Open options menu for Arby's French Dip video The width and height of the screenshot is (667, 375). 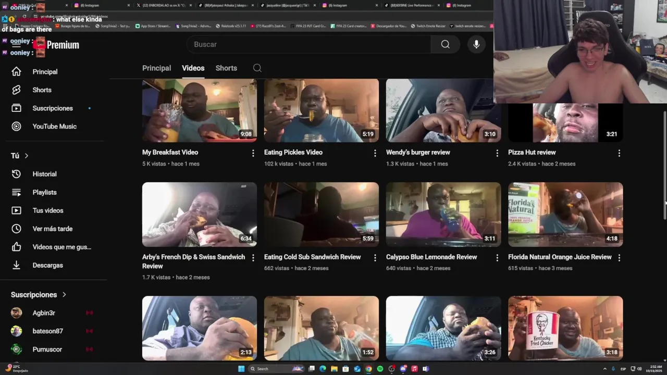[253, 258]
